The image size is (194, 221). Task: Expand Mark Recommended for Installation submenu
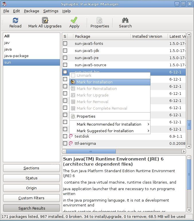pos(148,124)
